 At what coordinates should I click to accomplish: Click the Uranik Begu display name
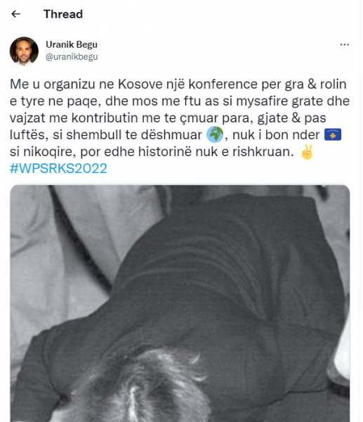pos(72,44)
